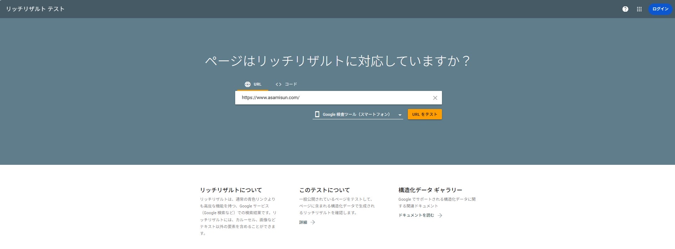Click the リッチリザルト テスト title
The image size is (675, 249).
pos(35,9)
